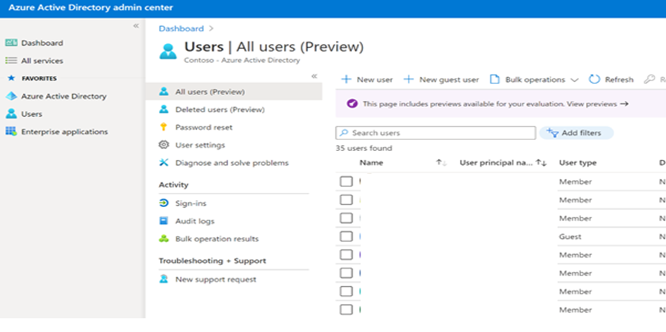Open Audit logs
This screenshot has width=666, height=332.
coord(195,221)
